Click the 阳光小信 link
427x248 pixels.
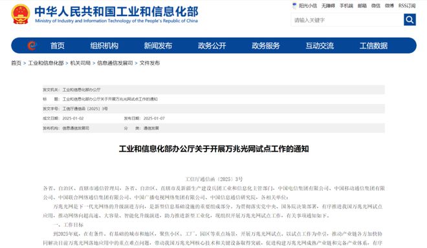[308, 6]
